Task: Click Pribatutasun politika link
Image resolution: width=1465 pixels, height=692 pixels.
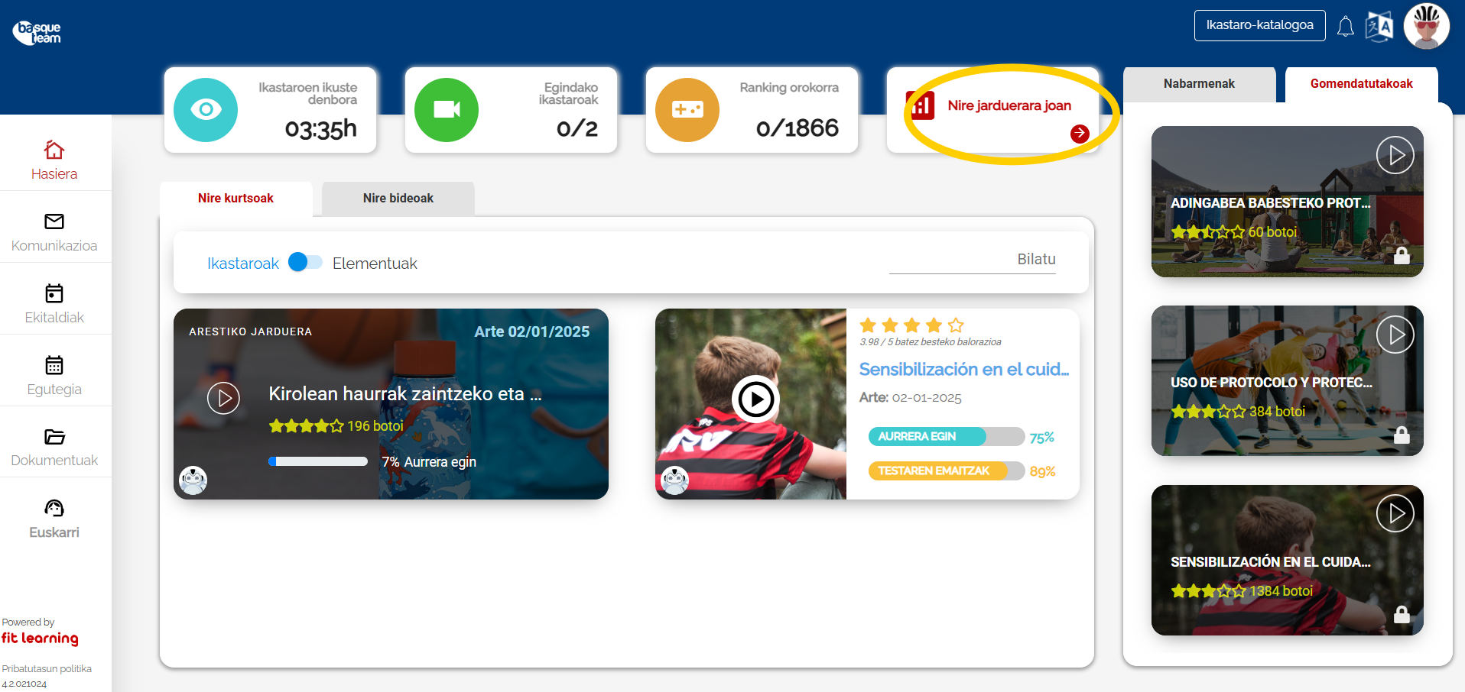Action: tap(47, 668)
